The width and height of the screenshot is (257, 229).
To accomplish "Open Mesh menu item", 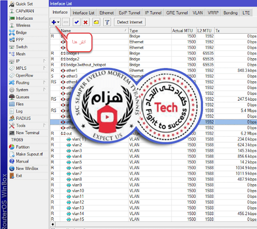I will tap(28, 54).
